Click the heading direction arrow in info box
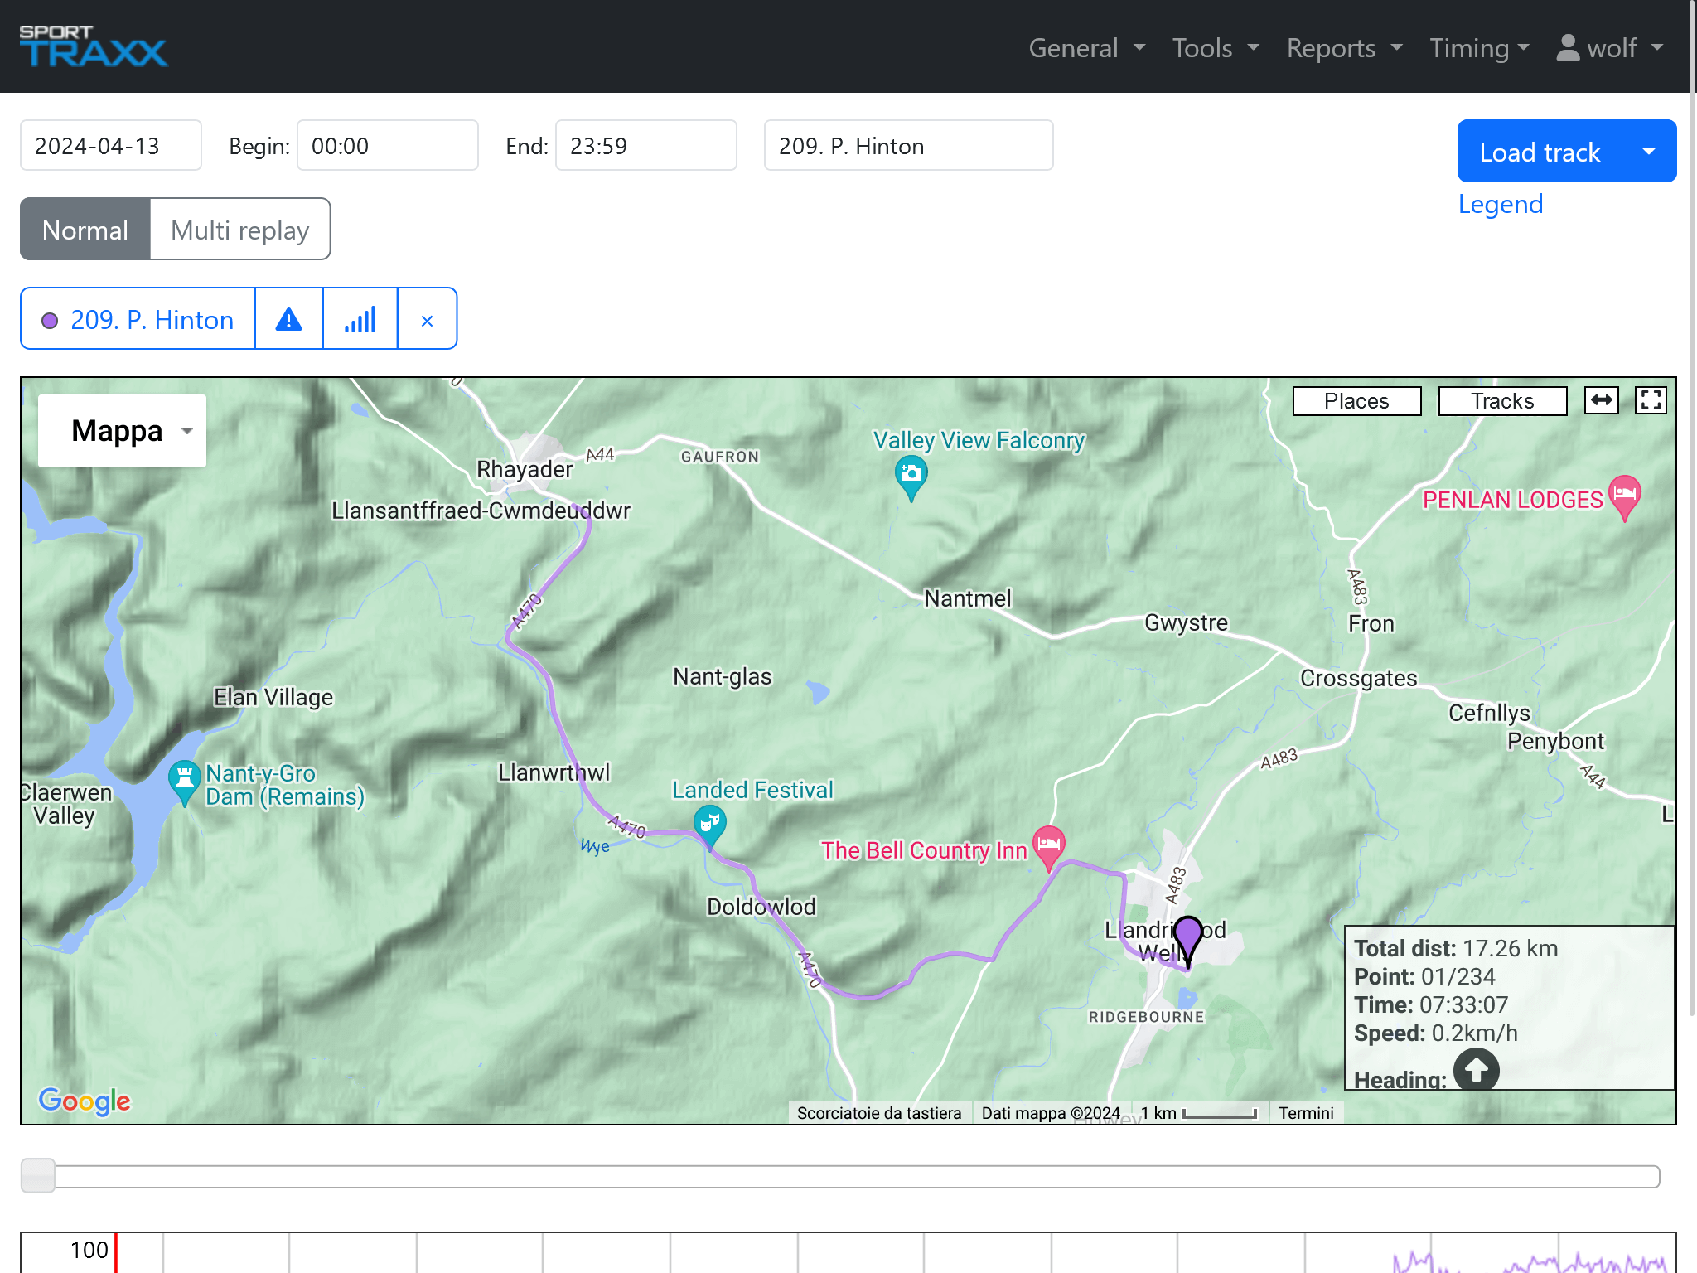The height and width of the screenshot is (1273, 1697). 1477,1070
